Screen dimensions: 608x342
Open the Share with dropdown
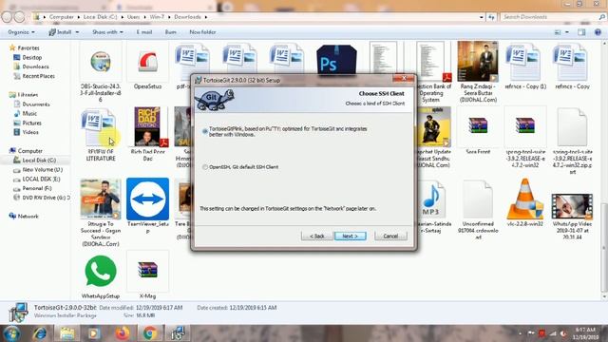coord(107,32)
